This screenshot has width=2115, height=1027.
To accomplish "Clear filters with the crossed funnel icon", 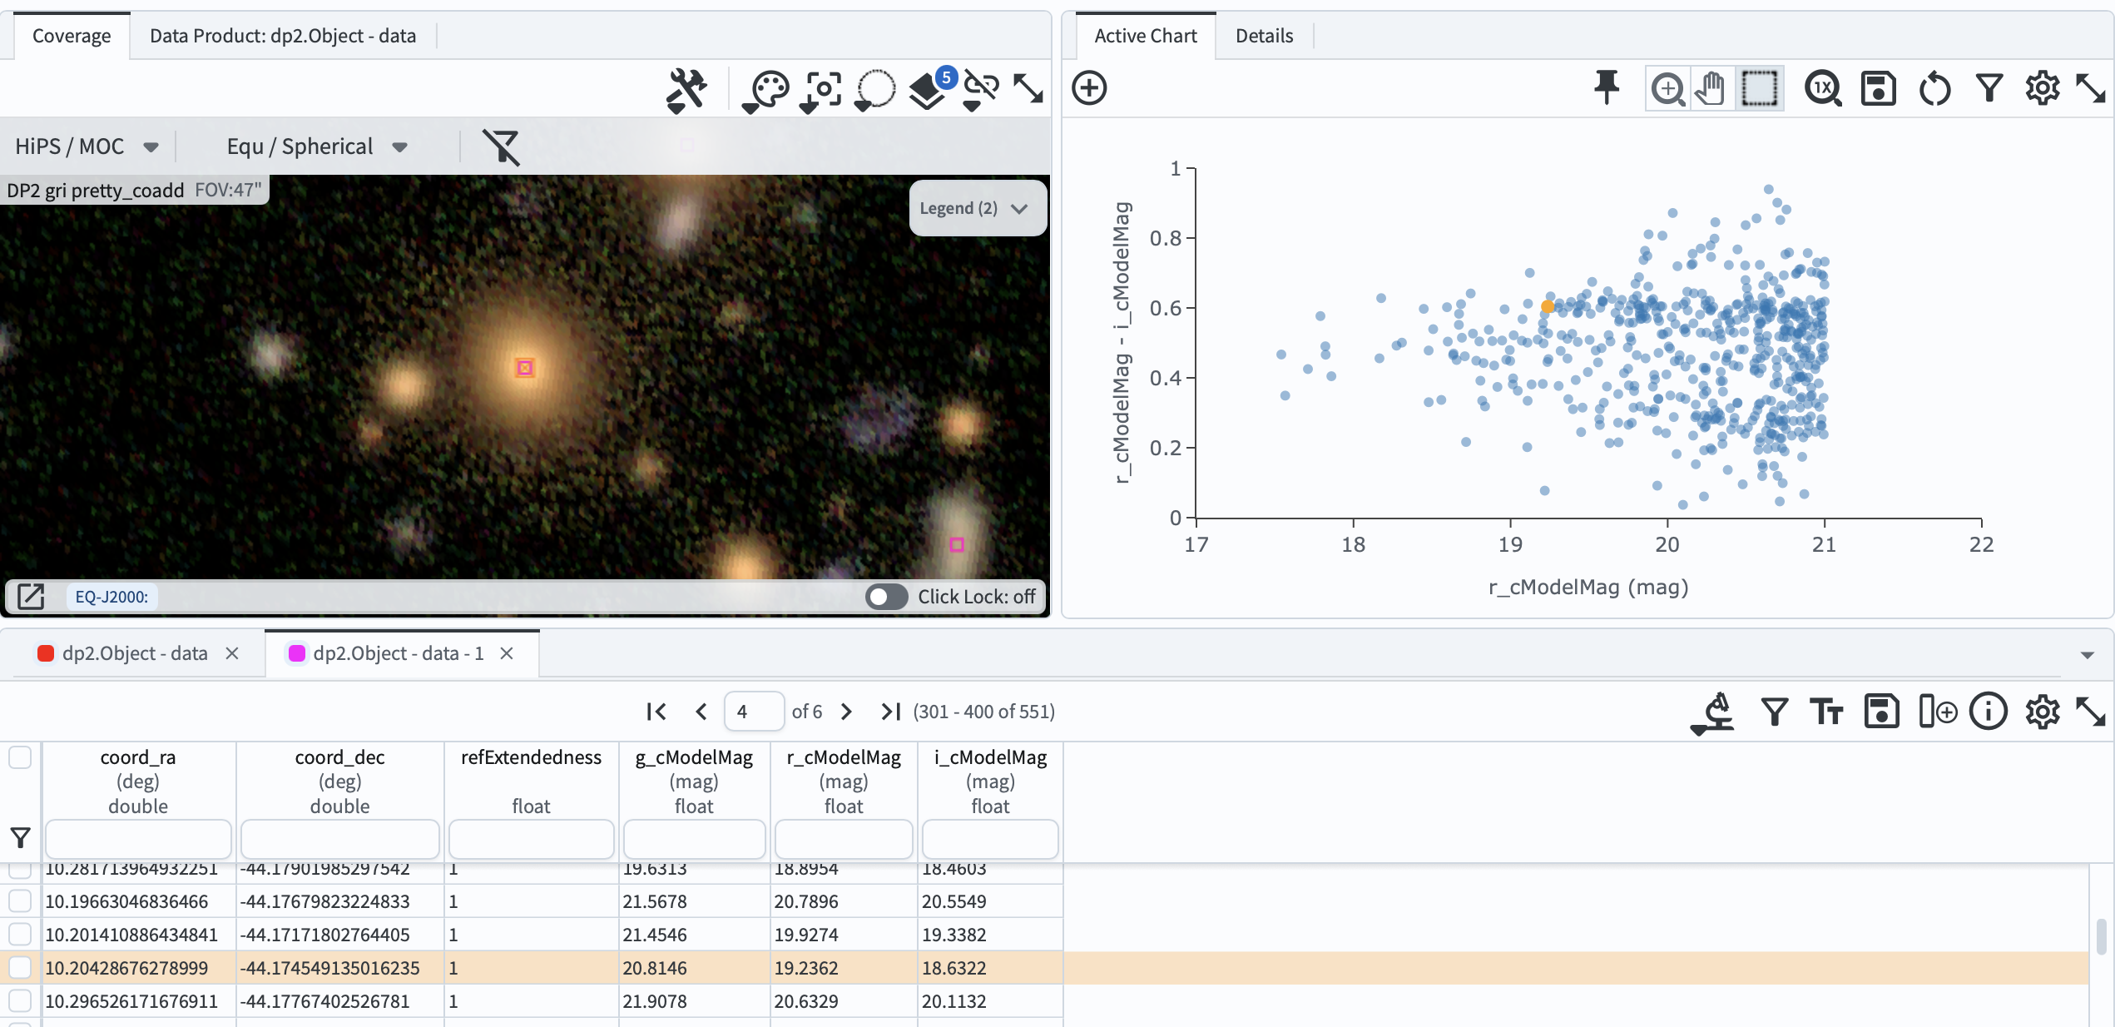I will tap(502, 147).
